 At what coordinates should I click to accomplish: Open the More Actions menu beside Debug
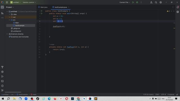click(x=141, y=2)
